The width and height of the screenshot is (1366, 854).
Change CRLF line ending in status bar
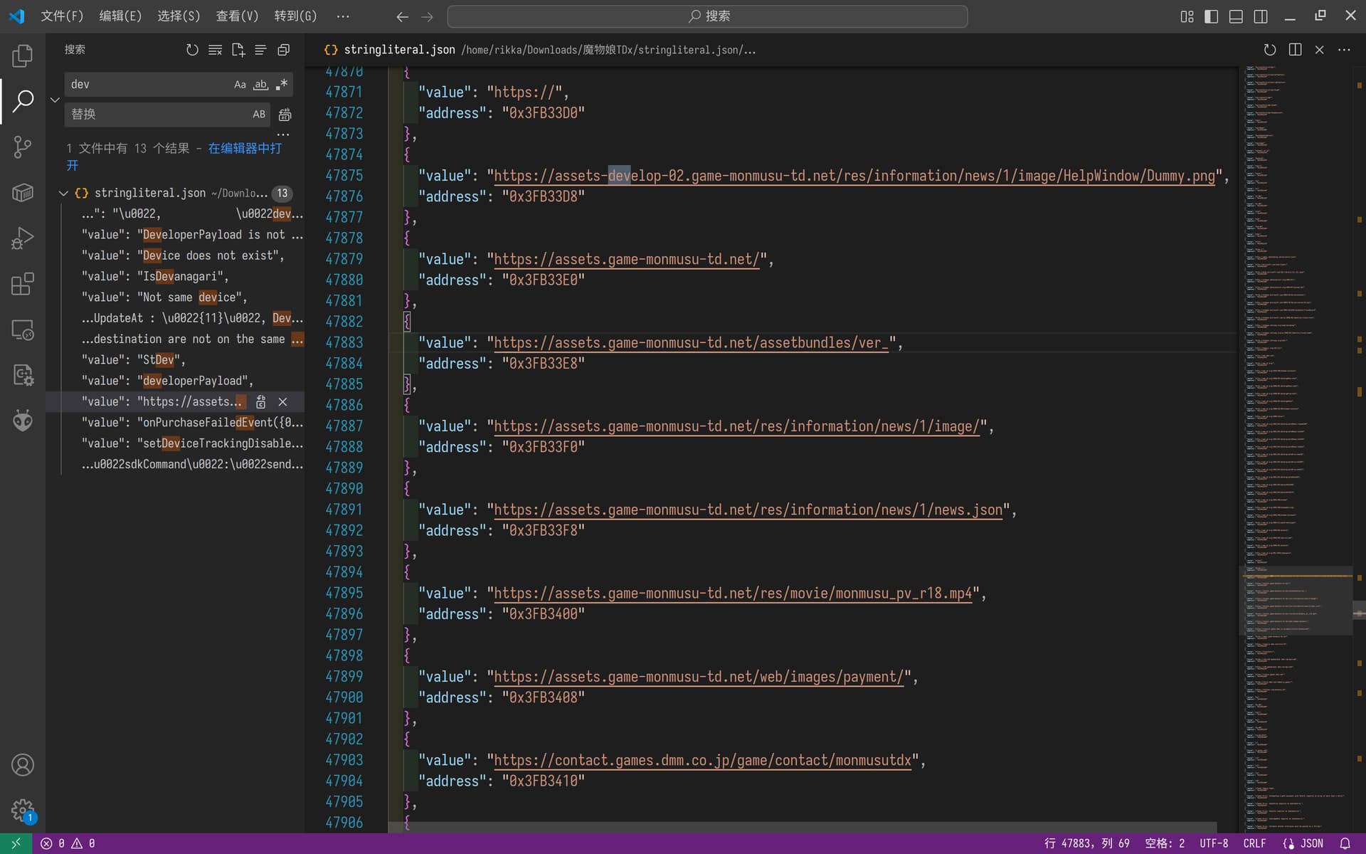(x=1254, y=843)
